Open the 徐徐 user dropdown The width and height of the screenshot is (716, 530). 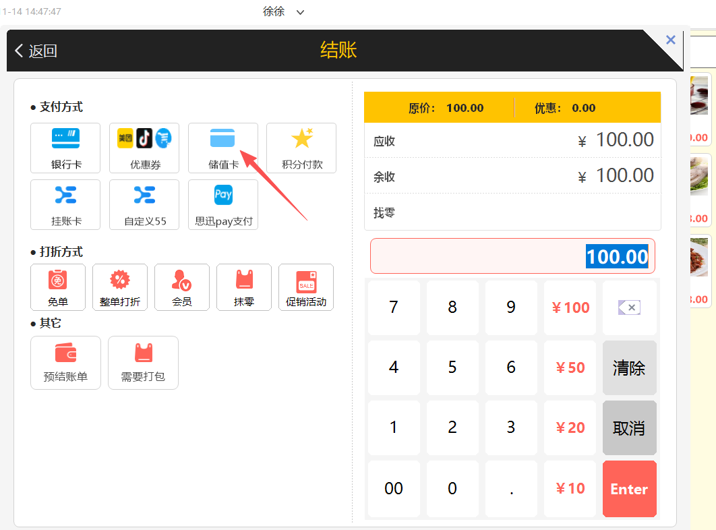click(284, 11)
